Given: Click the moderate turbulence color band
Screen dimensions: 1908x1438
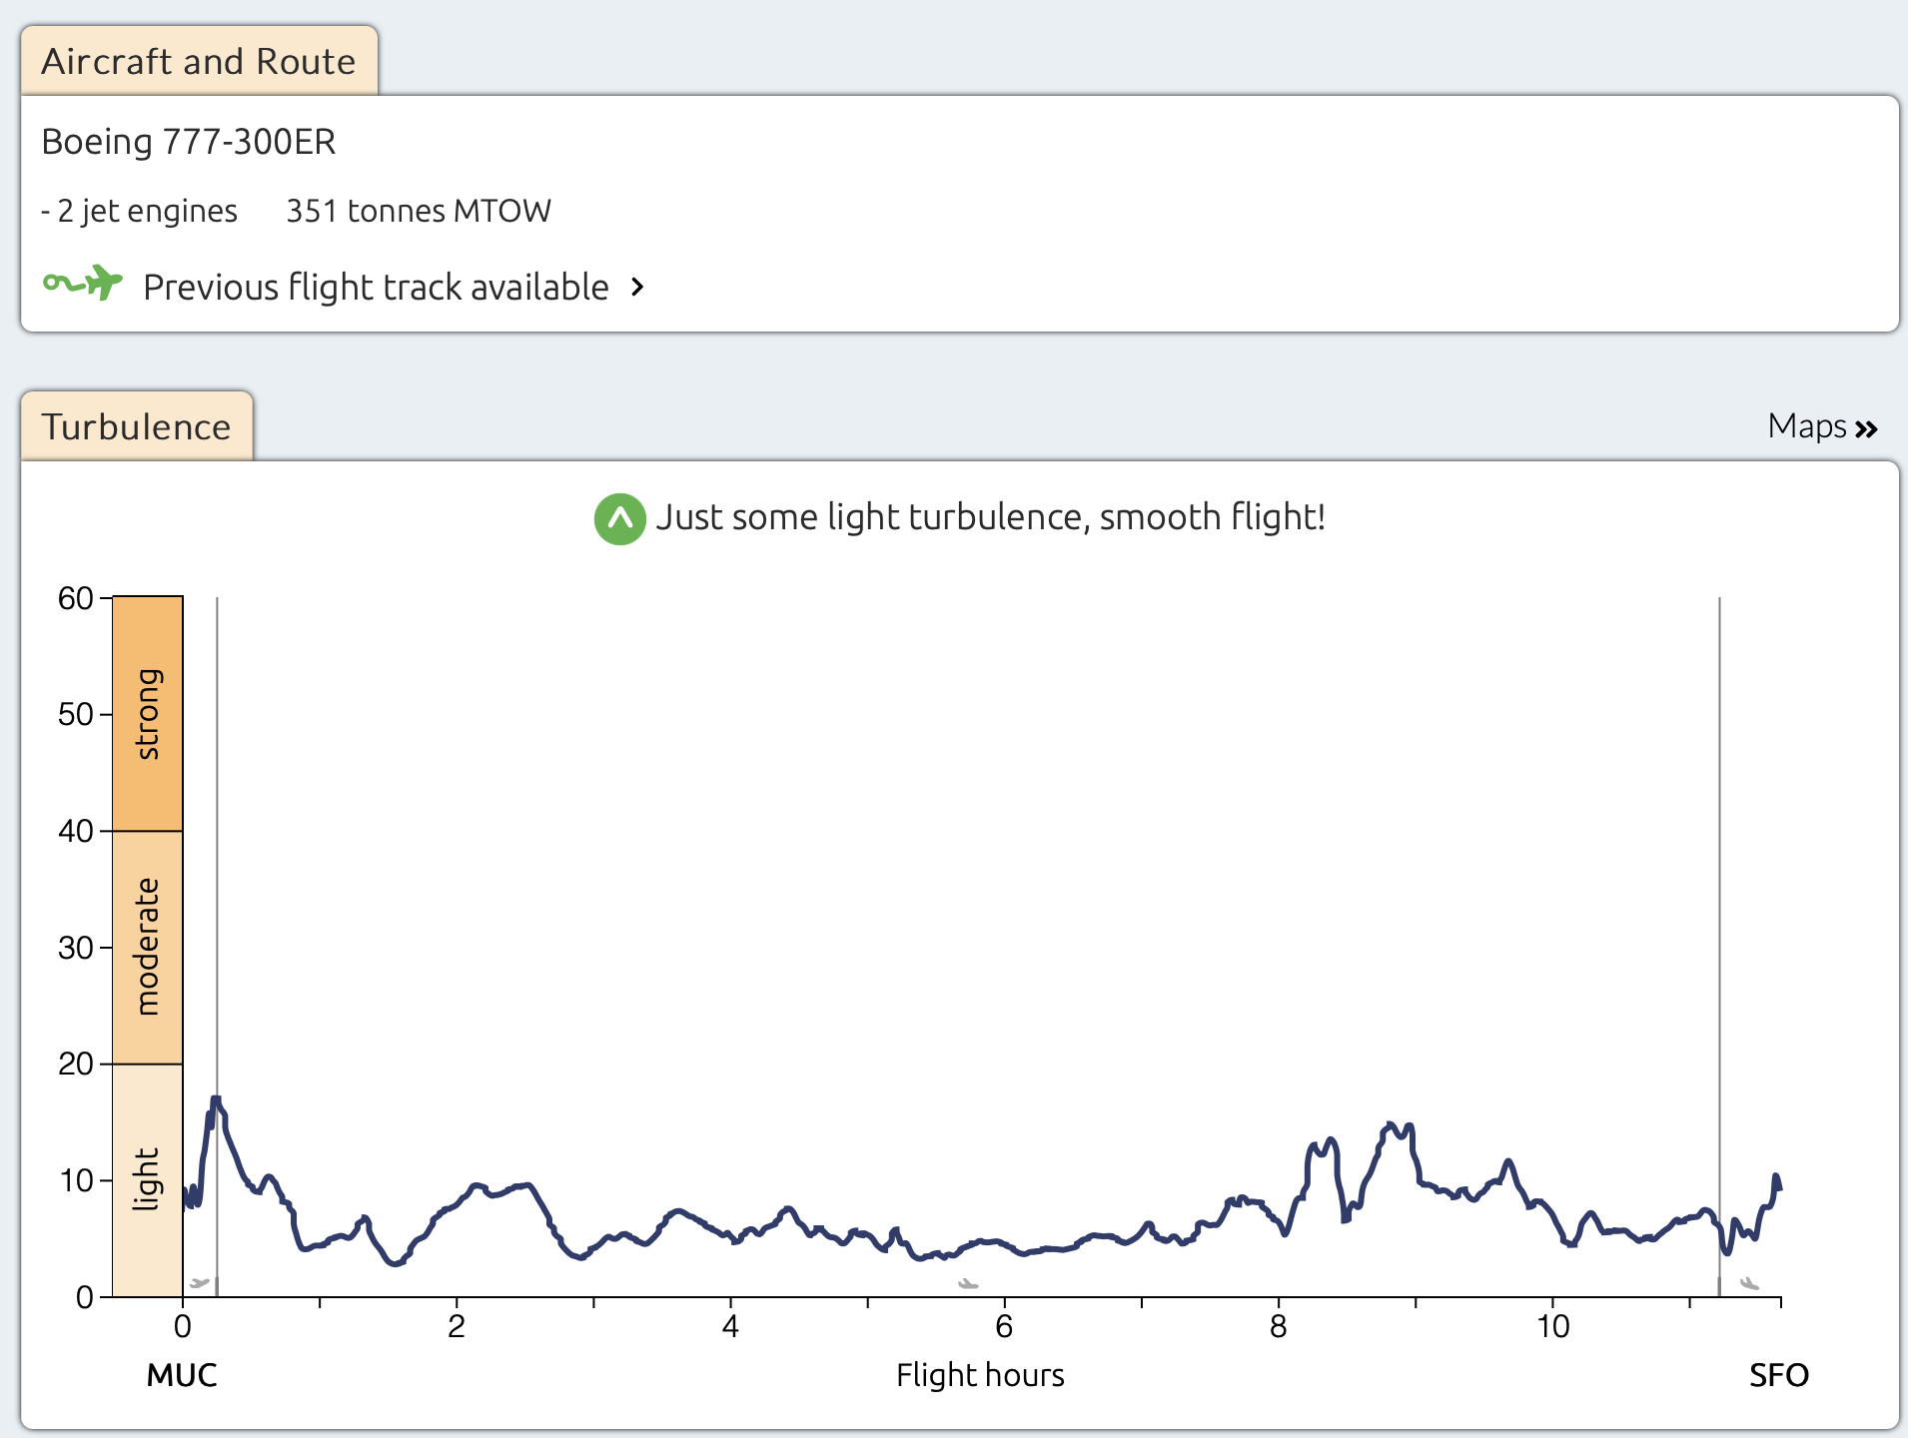Looking at the screenshot, I should (x=148, y=947).
